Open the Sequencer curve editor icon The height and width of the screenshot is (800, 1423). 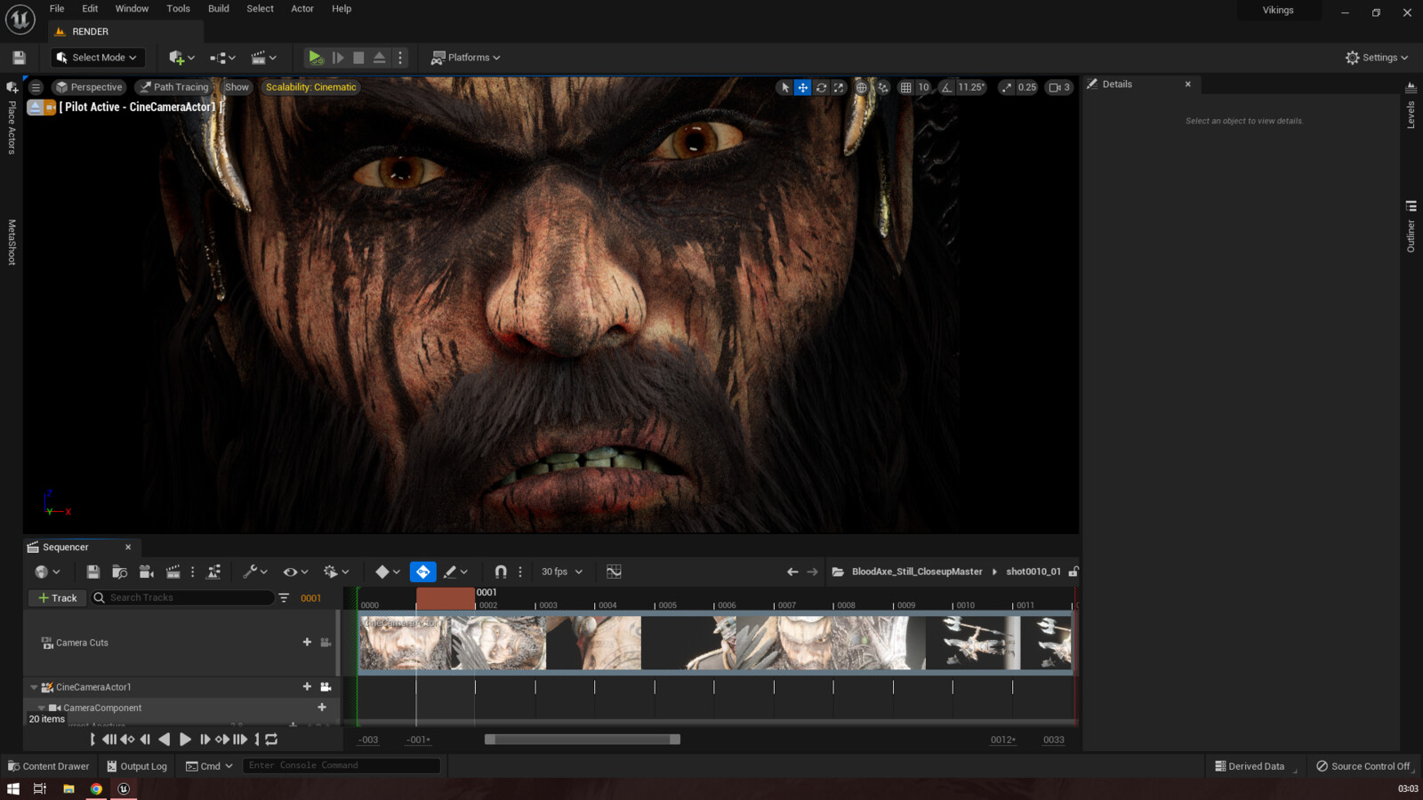[614, 572]
